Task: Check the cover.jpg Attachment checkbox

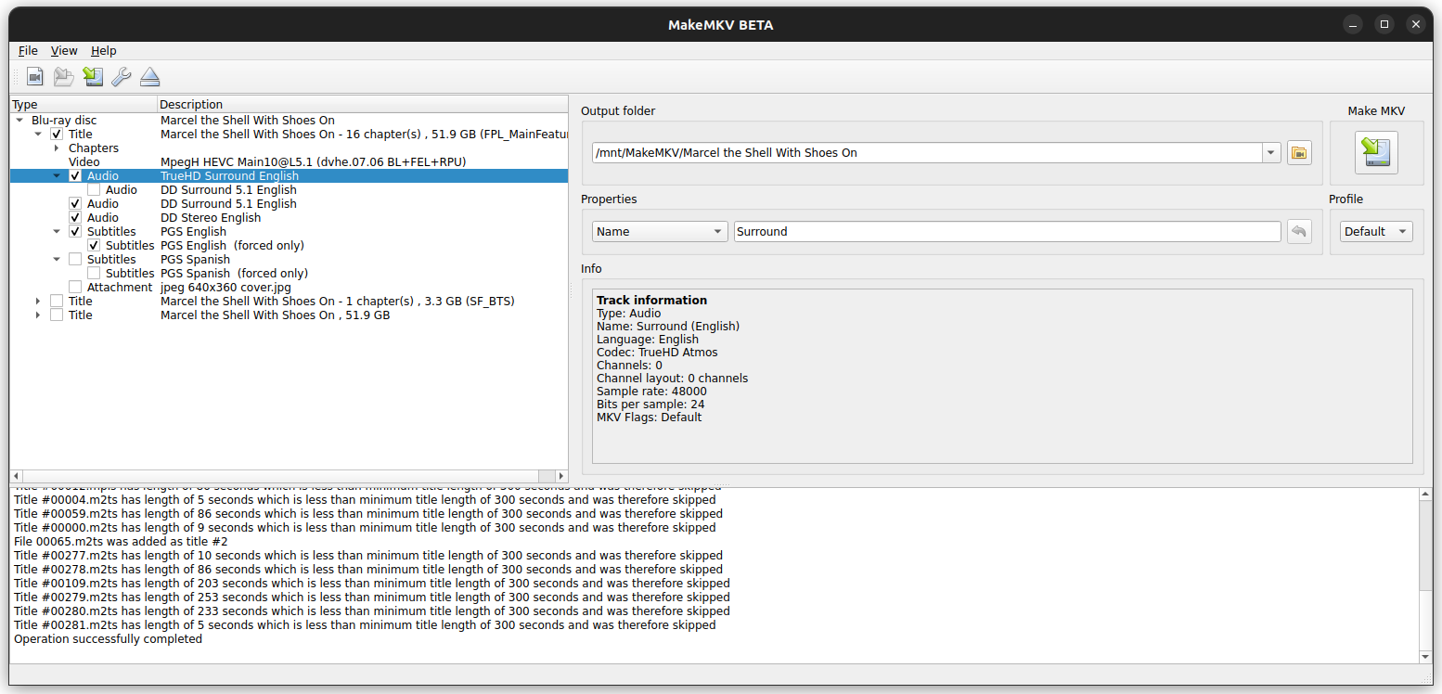Action: (75, 288)
